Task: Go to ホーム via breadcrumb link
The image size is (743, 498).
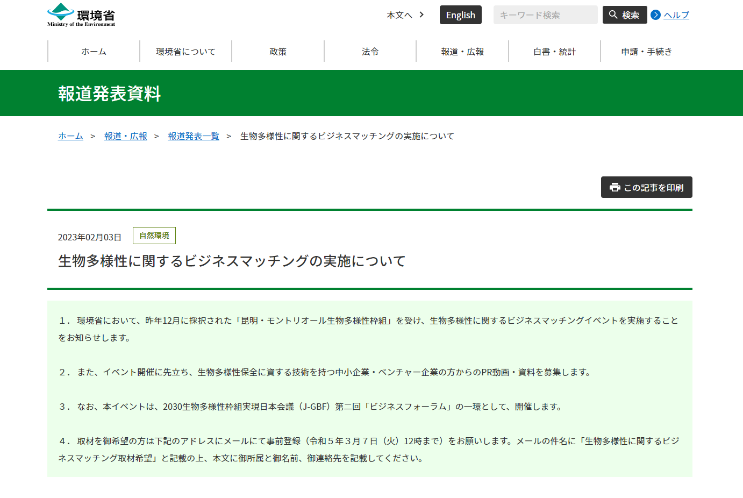Action: (x=70, y=136)
